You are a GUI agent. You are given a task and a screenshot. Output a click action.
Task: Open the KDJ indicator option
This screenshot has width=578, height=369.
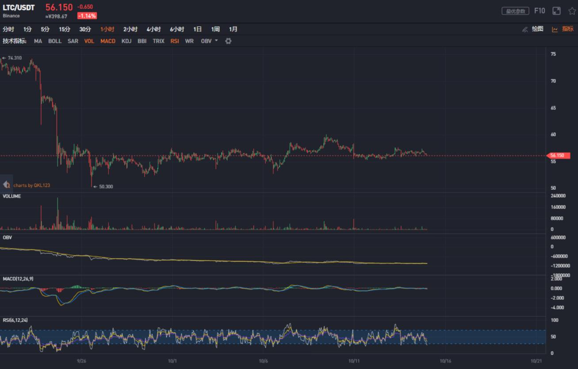[x=126, y=41]
